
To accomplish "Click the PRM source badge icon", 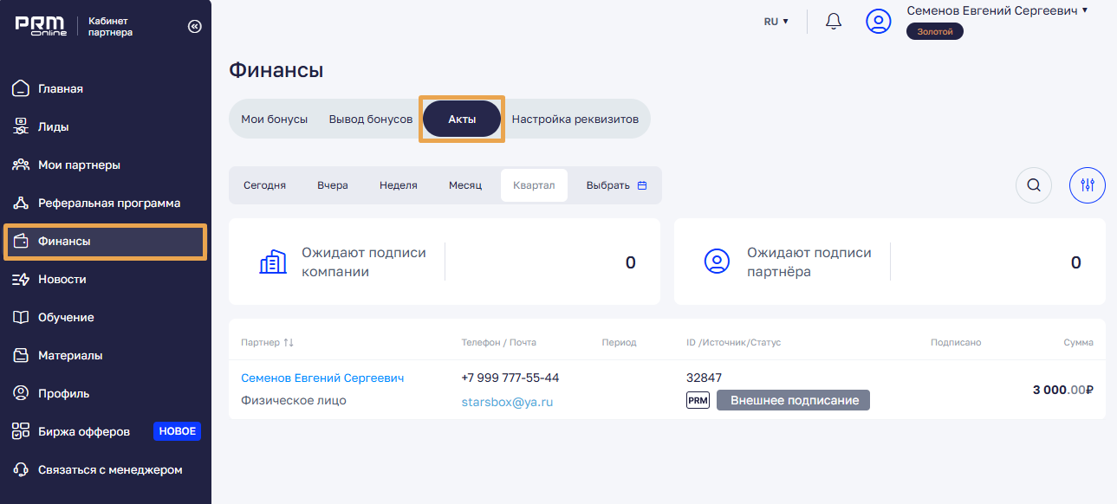I will click(698, 400).
